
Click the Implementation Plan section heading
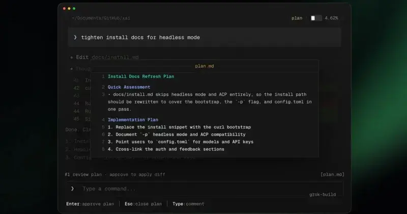pyautogui.click(x=133, y=120)
